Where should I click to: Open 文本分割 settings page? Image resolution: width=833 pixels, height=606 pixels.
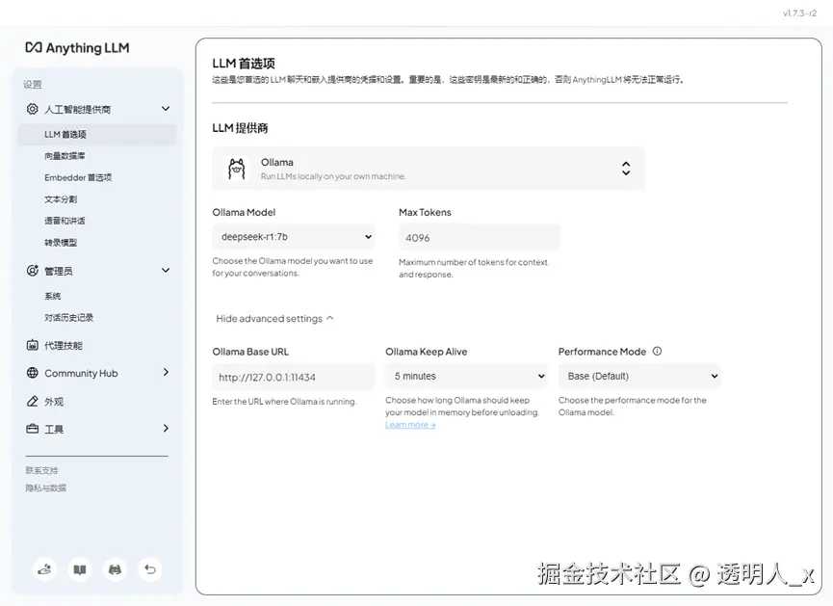click(61, 199)
